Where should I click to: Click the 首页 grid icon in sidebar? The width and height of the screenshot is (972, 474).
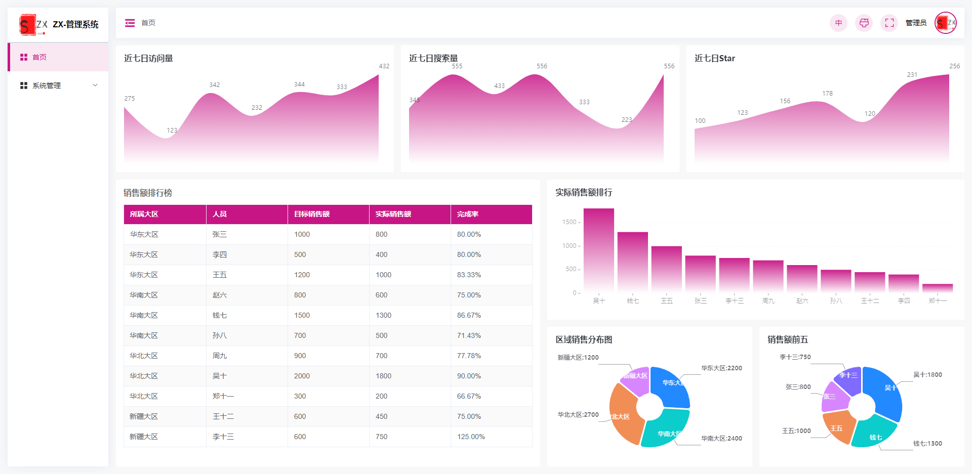[x=24, y=57]
